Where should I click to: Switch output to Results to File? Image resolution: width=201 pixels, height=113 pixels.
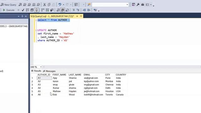point(67,10)
